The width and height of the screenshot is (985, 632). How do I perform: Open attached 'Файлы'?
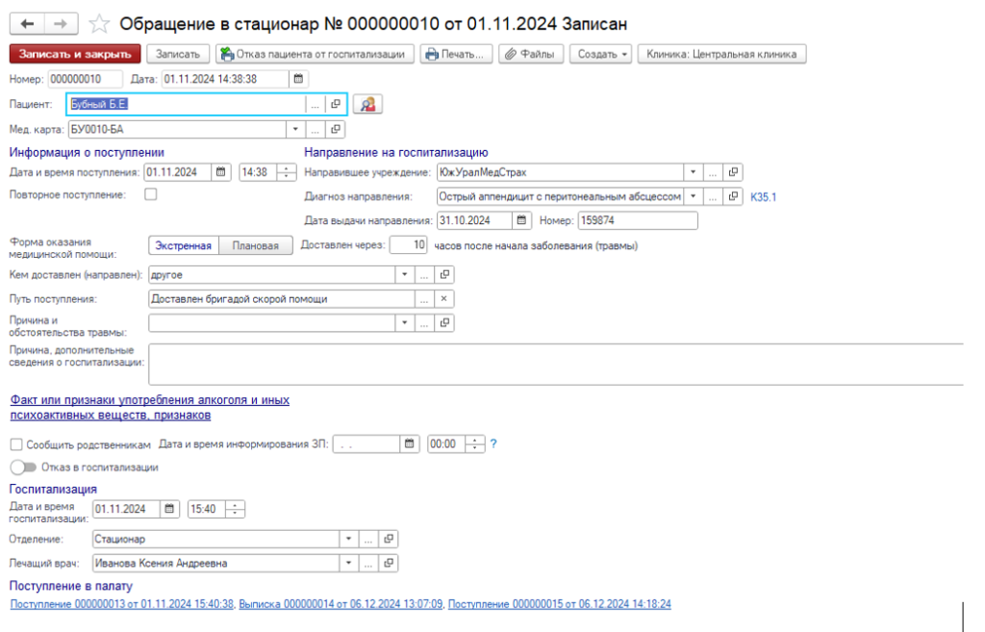pyautogui.click(x=531, y=54)
